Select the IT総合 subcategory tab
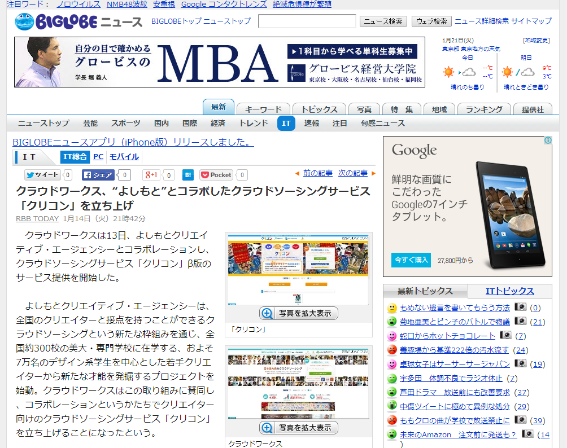Viewport: 567px width, 448px height. pos(75,156)
